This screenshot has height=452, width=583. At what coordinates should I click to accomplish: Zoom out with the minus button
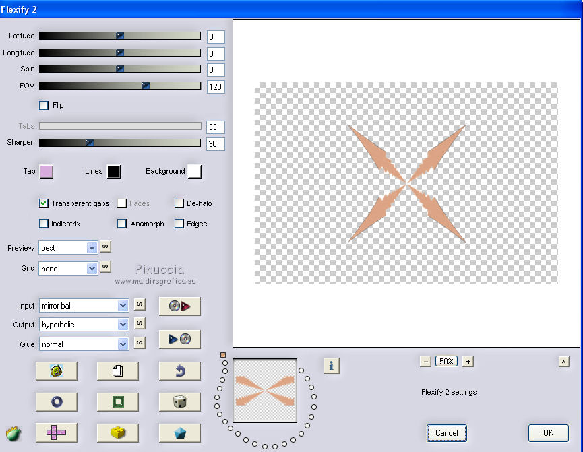(425, 361)
